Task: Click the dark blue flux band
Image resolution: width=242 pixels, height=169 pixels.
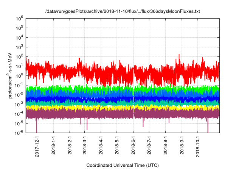Action: [113, 99]
